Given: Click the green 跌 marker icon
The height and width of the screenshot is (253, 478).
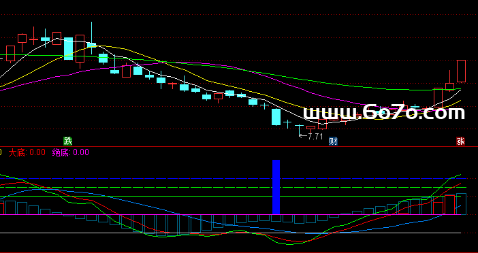Looking at the screenshot, I should point(68,141).
